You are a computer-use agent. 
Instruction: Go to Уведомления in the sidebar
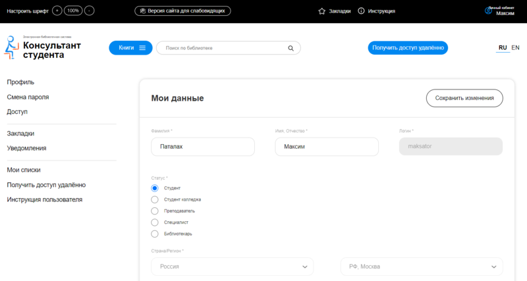[26, 149]
